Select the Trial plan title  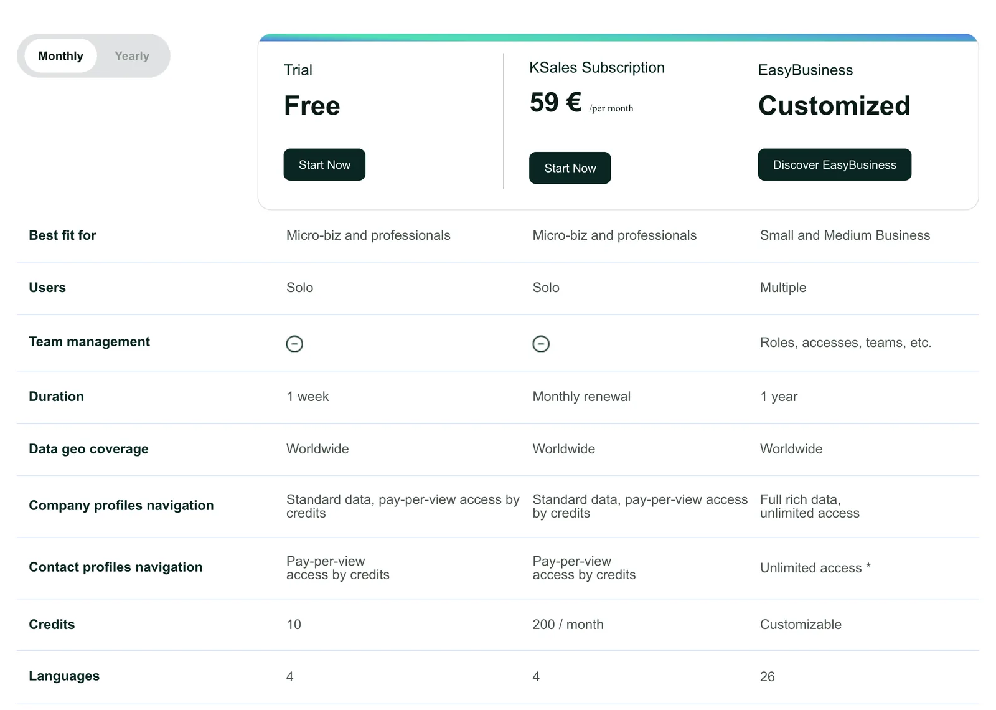coord(298,70)
